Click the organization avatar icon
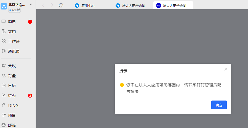The width and height of the screenshot is (248, 128). coord(4,6)
